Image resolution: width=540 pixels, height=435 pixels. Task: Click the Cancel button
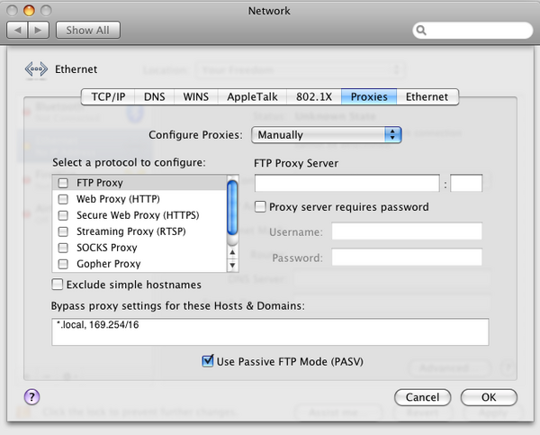pyautogui.click(x=423, y=397)
